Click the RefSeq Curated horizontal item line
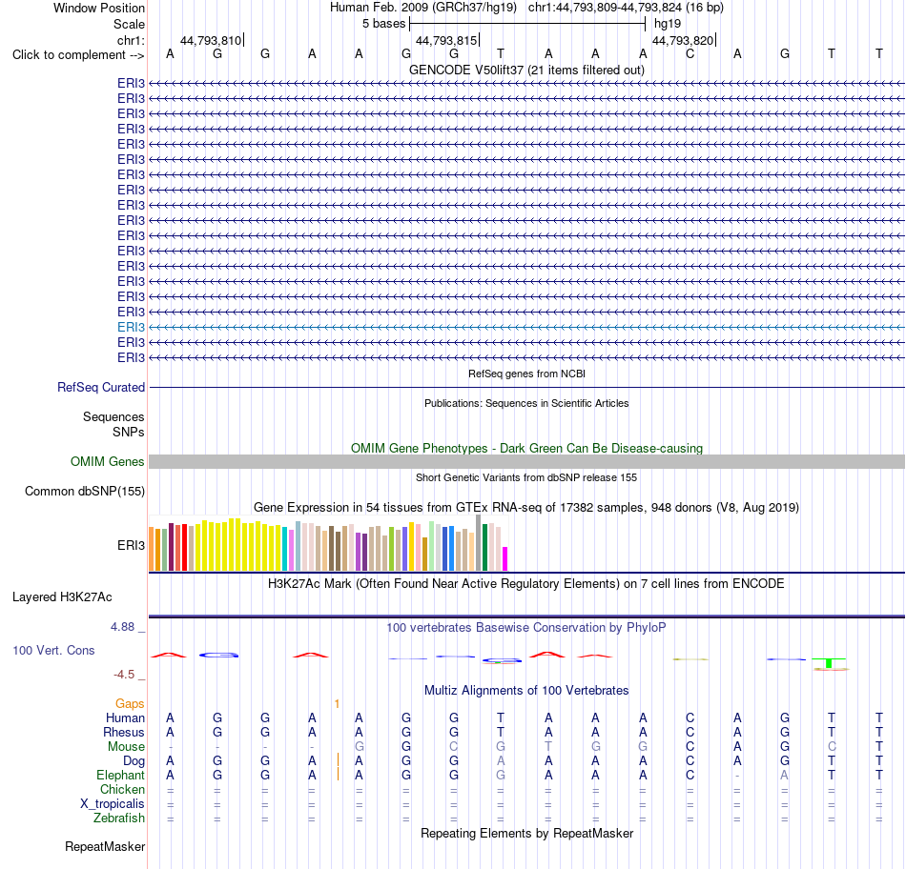The height and width of the screenshot is (869, 906). (x=526, y=387)
